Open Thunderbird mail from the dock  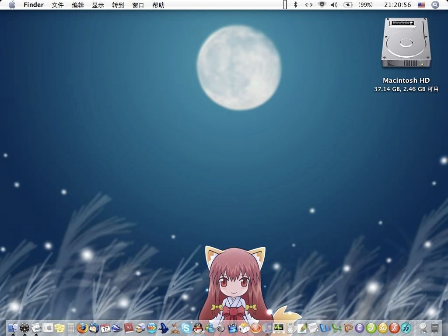[x=94, y=328]
